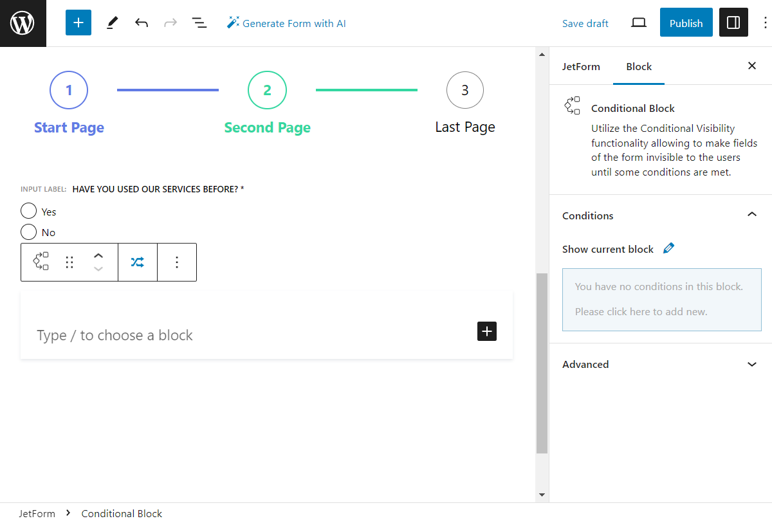This screenshot has width=772, height=521.
Task: Collapse the Conditions section
Action: pyautogui.click(x=751, y=214)
